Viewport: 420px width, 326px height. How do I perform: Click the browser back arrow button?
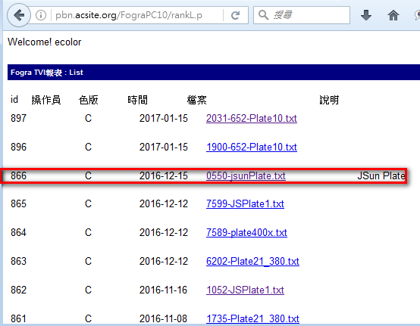[x=19, y=15]
